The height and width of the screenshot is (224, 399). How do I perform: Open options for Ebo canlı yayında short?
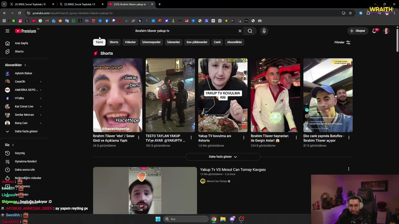coord(349,138)
